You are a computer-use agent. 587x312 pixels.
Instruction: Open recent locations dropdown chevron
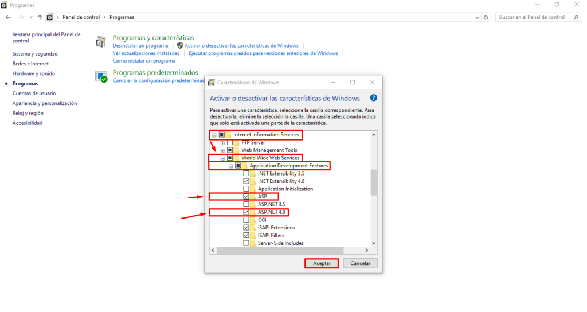pos(31,17)
